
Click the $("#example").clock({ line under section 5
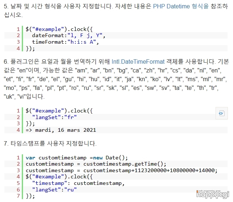[x=59, y=29]
